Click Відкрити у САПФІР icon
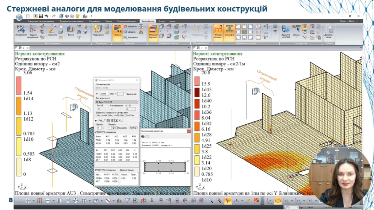Screen dimensions: 374x210 286,29
